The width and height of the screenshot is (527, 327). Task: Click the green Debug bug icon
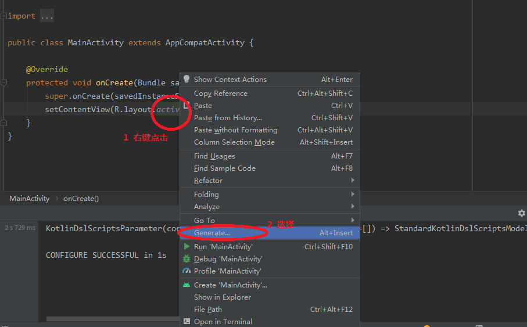pyautogui.click(x=187, y=259)
